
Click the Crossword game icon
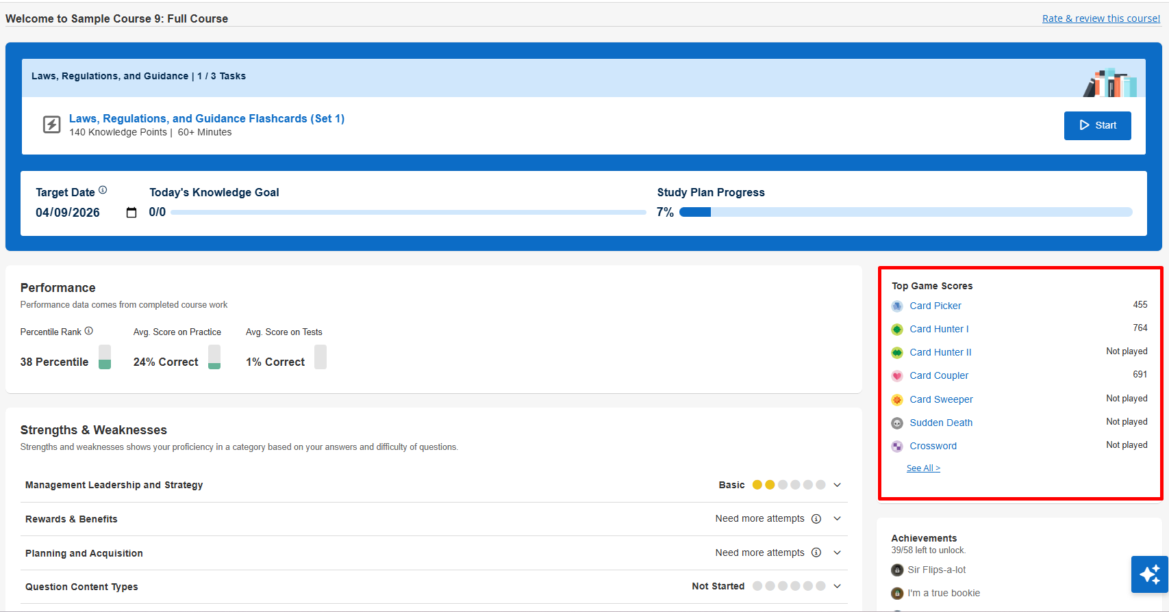[x=897, y=447]
